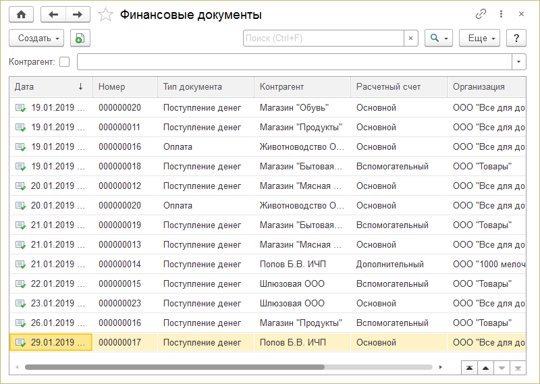Click document icon of row 000000023
The width and height of the screenshot is (540, 384).
21,304
